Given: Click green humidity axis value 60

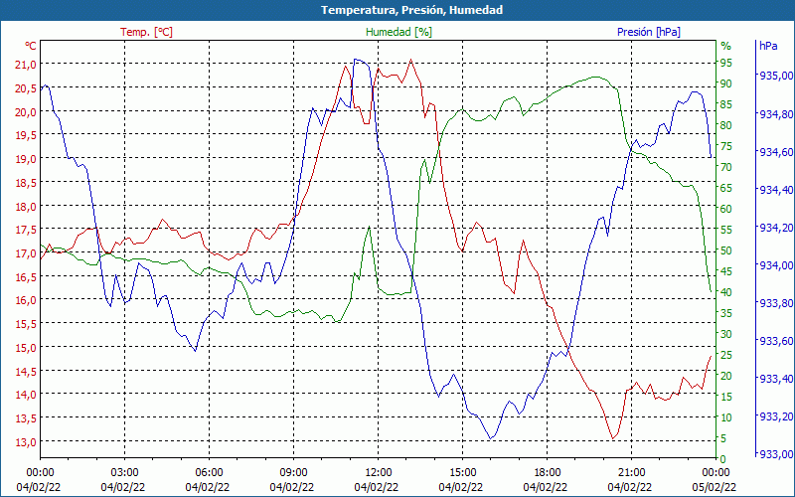Looking at the screenshot, I should (x=726, y=209).
